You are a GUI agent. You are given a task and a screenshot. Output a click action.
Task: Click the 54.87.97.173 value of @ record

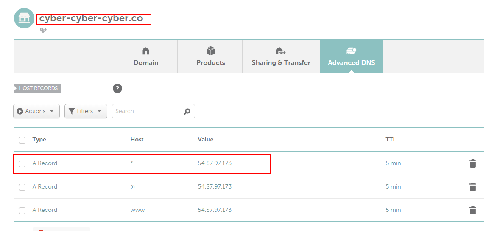215,186
